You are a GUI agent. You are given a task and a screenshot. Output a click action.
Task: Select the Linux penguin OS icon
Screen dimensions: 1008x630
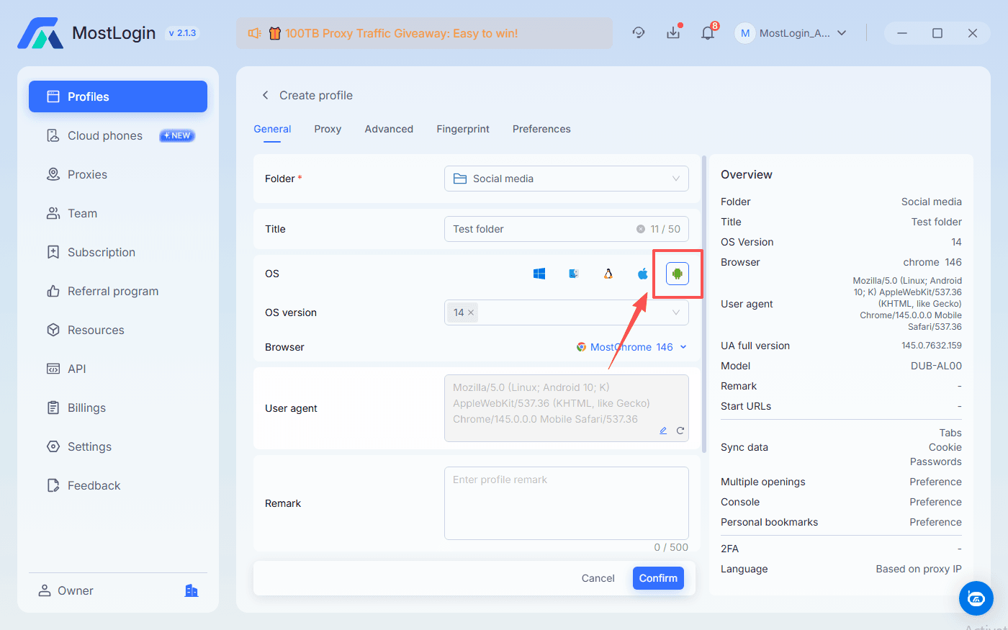point(608,274)
